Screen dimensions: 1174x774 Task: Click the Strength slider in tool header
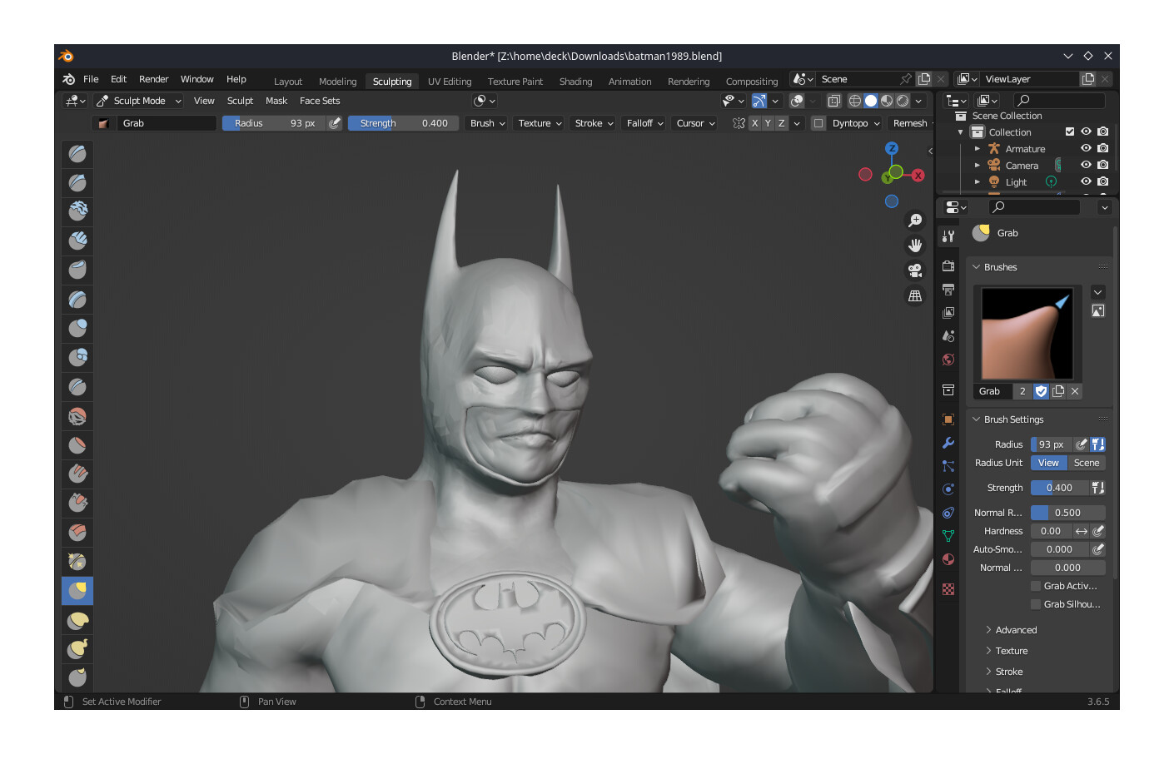click(x=403, y=123)
